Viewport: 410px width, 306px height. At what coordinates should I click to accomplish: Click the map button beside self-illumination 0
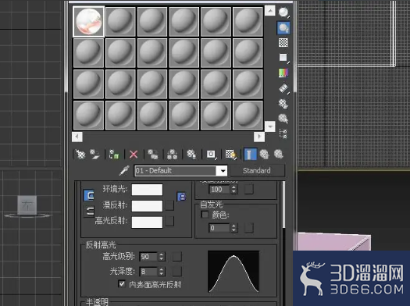point(248,228)
